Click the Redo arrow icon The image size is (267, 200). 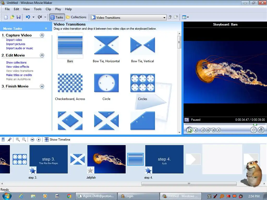pos(40,17)
